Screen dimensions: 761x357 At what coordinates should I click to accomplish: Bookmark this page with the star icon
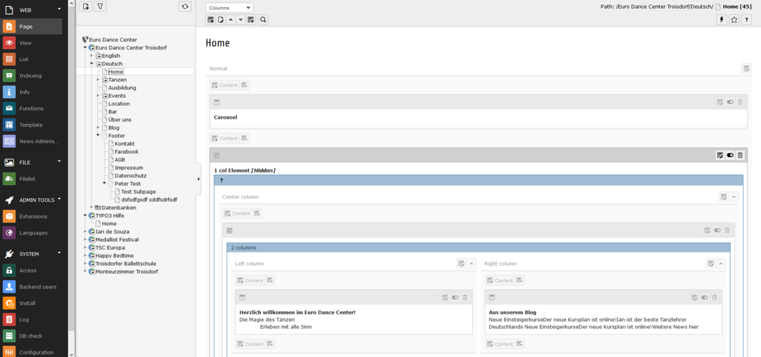(734, 20)
